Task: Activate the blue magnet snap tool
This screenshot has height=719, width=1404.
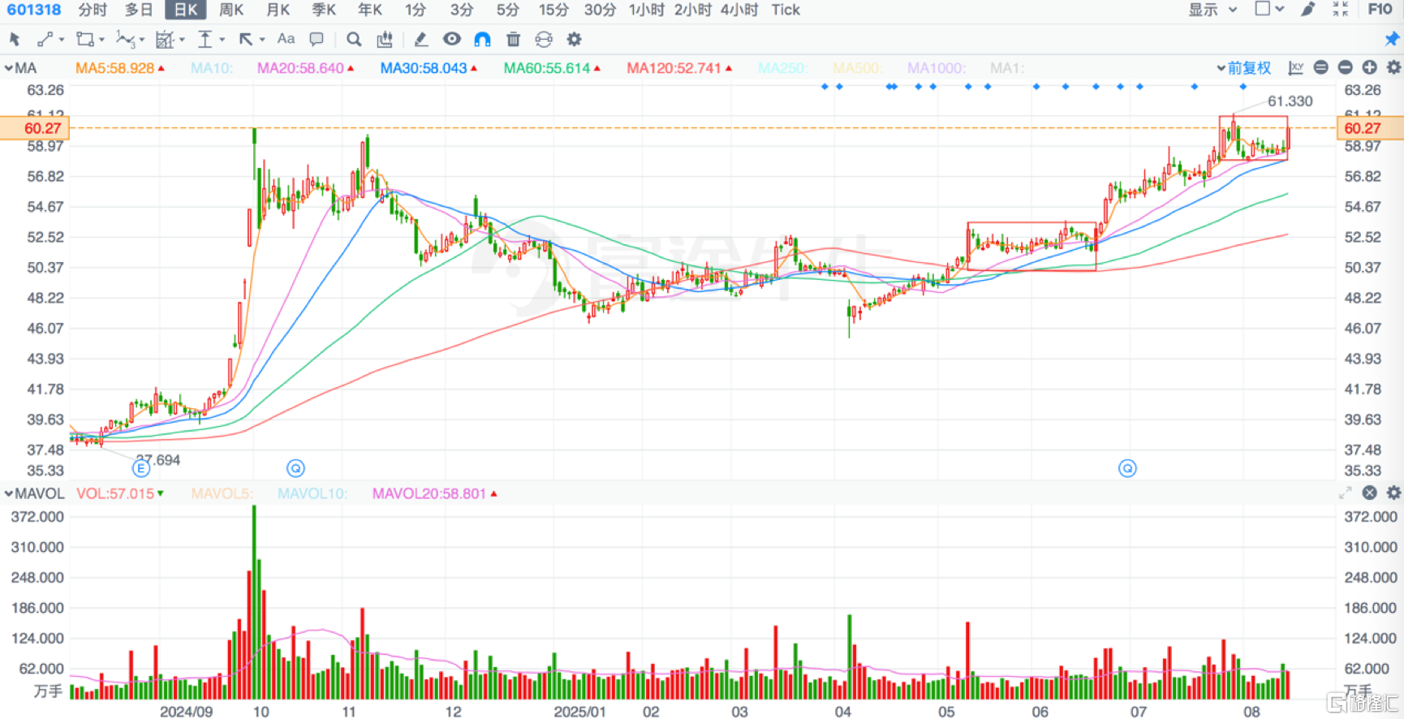Action: pyautogui.click(x=482, y=39)
